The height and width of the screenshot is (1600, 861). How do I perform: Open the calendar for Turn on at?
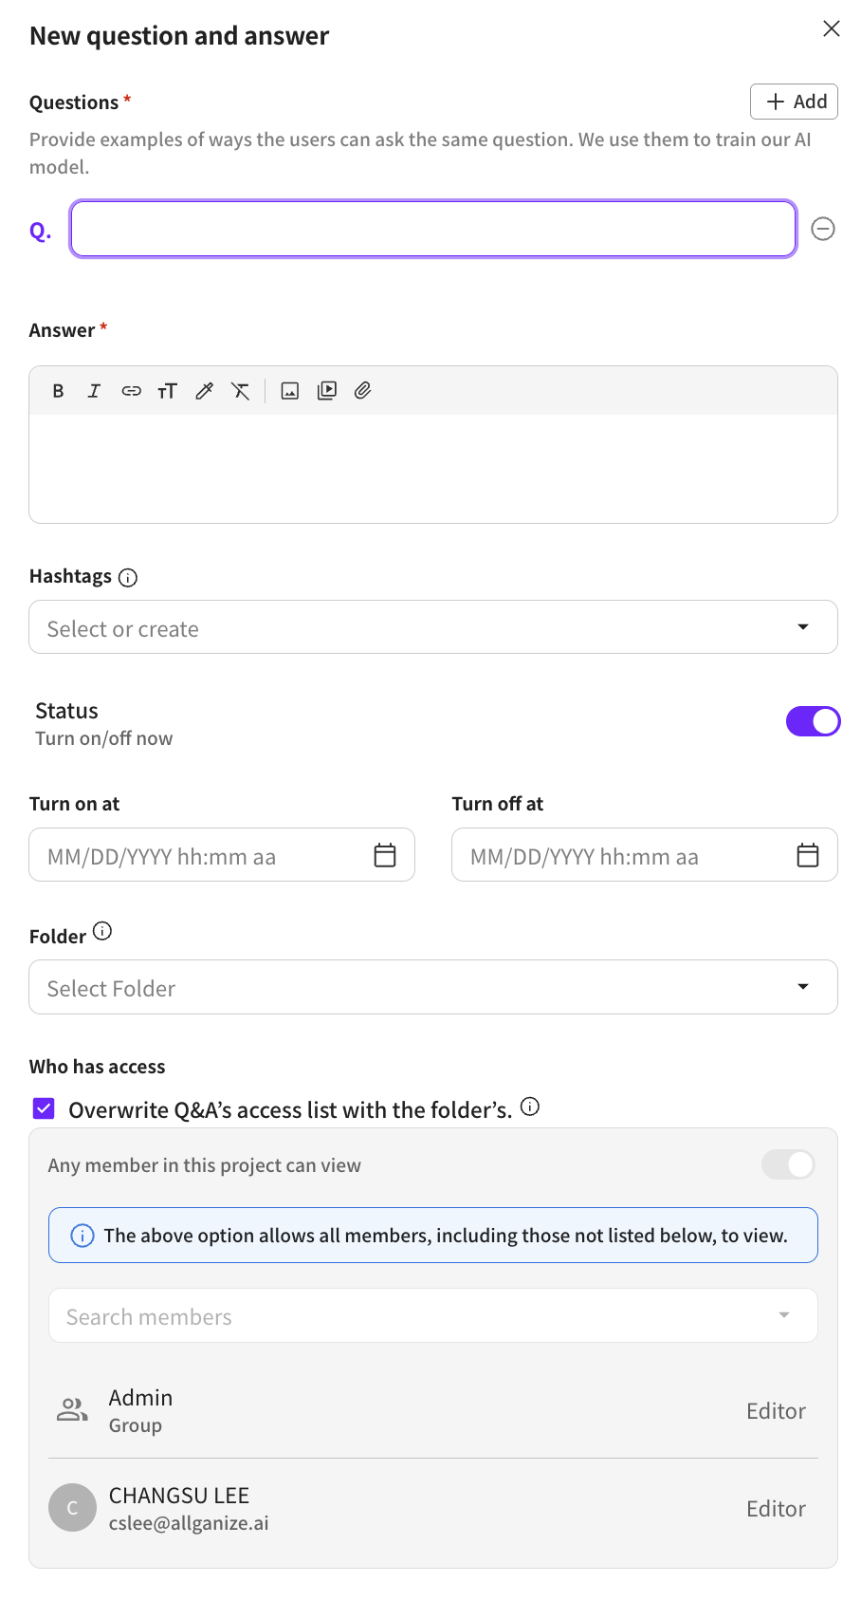point(385,855)
